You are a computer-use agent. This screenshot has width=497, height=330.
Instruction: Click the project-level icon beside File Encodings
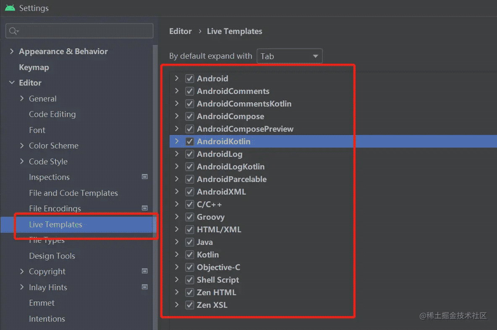pyautogui.click(x=145, y=208)
